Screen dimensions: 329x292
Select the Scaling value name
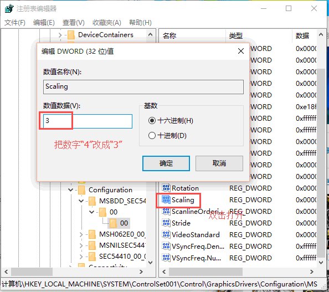pyautogui.click(x=183, y=200)
